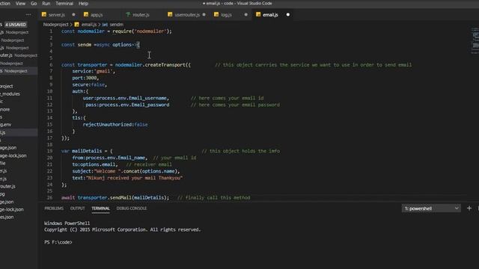Open the Terminal menu
Image resolution: width=479 pixels, height=269 pixels.
click(x=64, y=4)
